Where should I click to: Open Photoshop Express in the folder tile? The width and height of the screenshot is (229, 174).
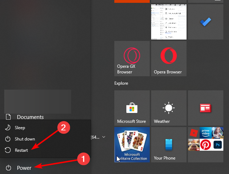coord(217,145)
